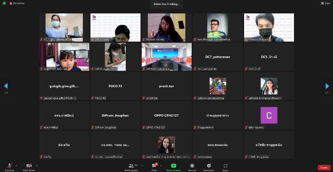This screenshot has height=172, width=333.
Task: Select the purple C avatar tile
Action: coord(269,115)
